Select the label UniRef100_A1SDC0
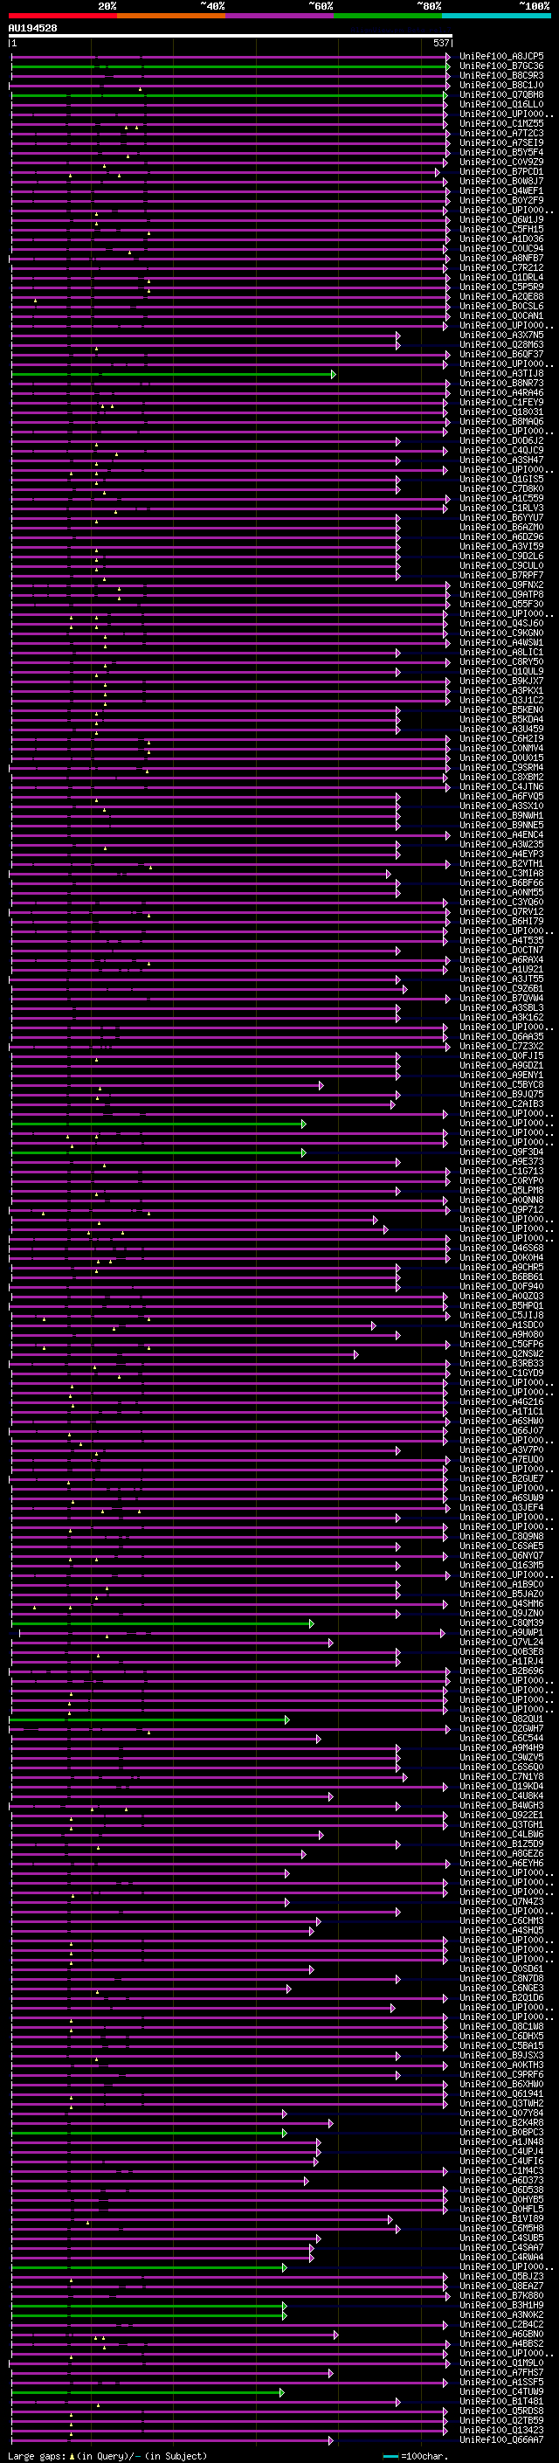Viewport: 559px width, 2463px height. [501, 1326]
